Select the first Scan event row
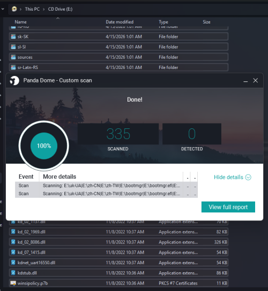This screenshot has width=268, height=291. (106, 186)
